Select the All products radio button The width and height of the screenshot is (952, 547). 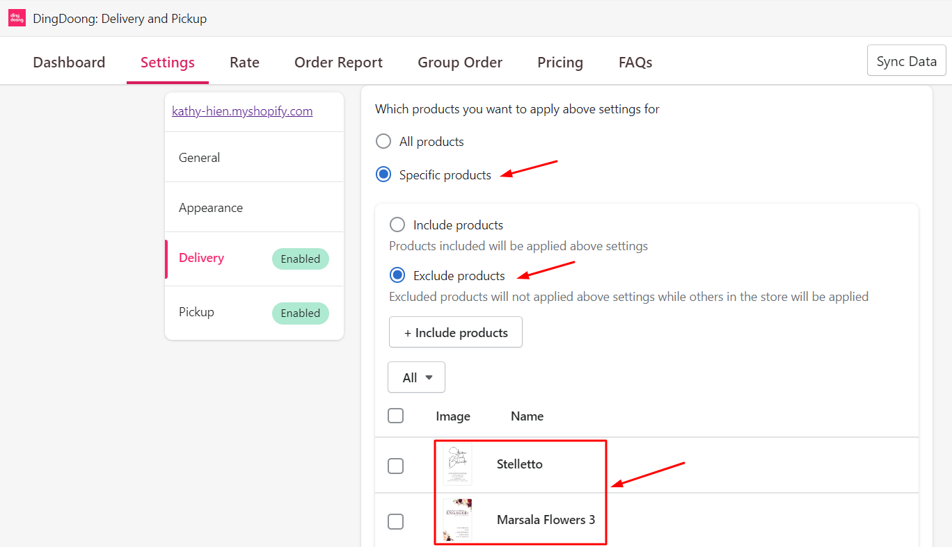tap(383, 142)
